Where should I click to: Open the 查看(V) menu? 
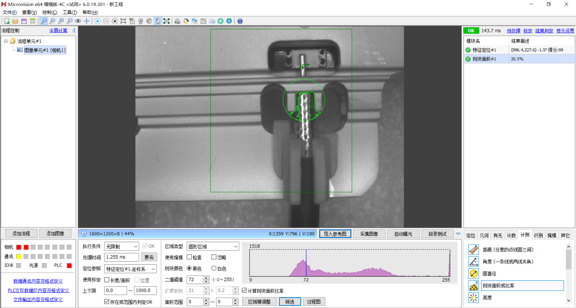[x=29, y=12]
